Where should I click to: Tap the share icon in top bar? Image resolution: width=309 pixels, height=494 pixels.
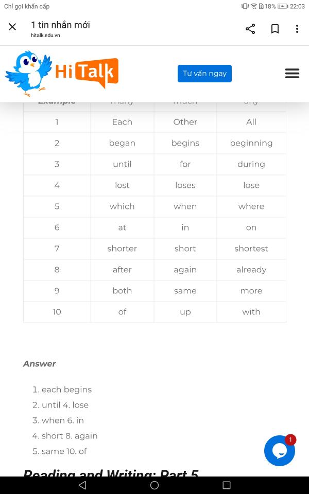click(250, 29)
